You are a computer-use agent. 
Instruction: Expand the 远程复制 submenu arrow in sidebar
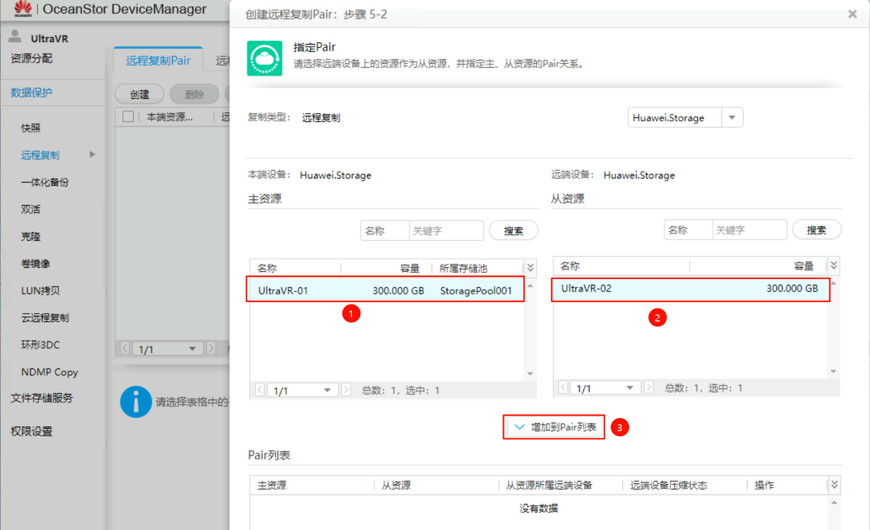[92, 154]
